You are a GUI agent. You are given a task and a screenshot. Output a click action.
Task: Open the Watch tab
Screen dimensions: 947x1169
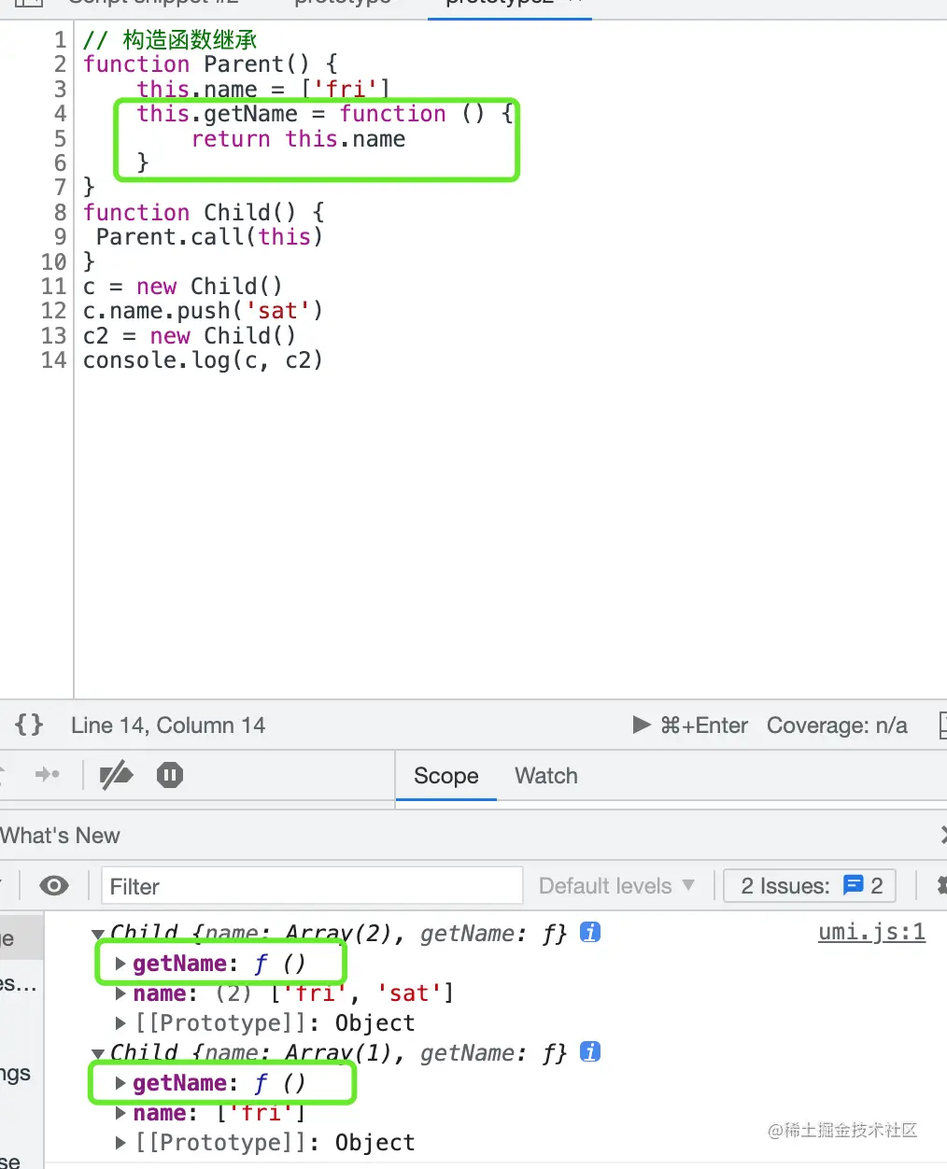coord(546,776)
